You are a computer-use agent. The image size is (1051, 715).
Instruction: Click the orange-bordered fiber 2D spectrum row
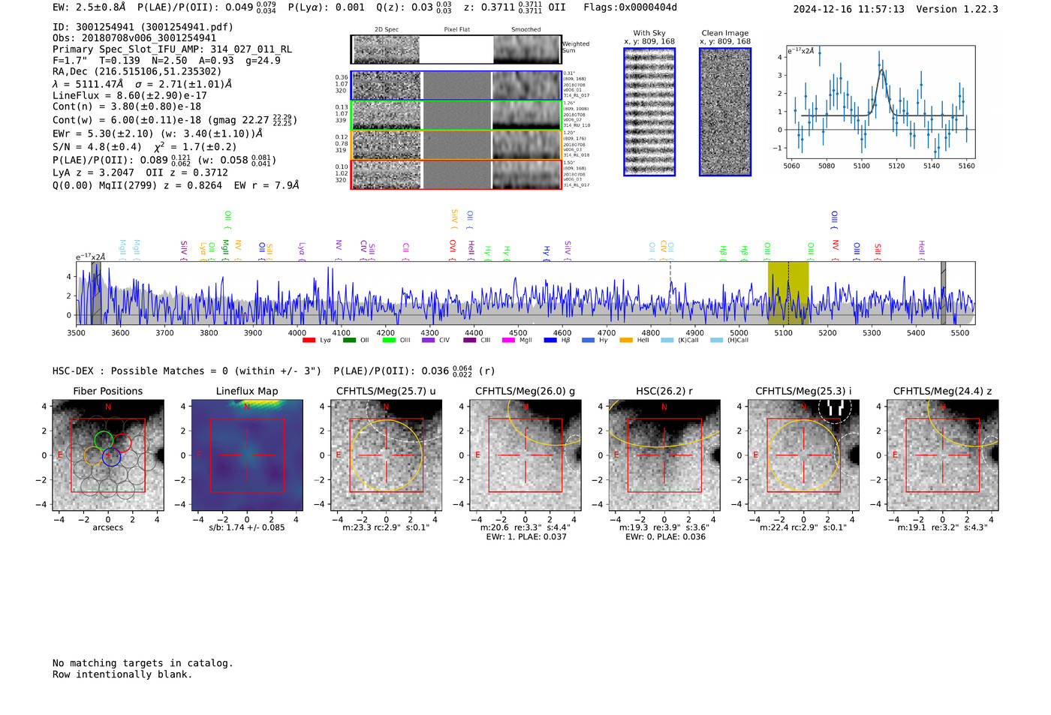point(456,145)
